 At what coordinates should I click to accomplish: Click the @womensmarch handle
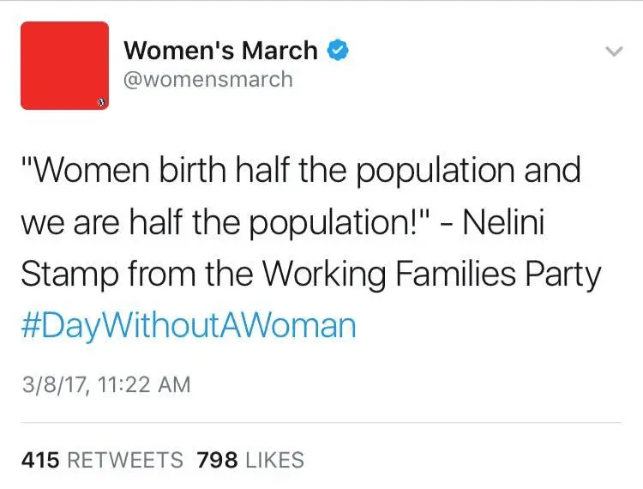tap(208, 80)
